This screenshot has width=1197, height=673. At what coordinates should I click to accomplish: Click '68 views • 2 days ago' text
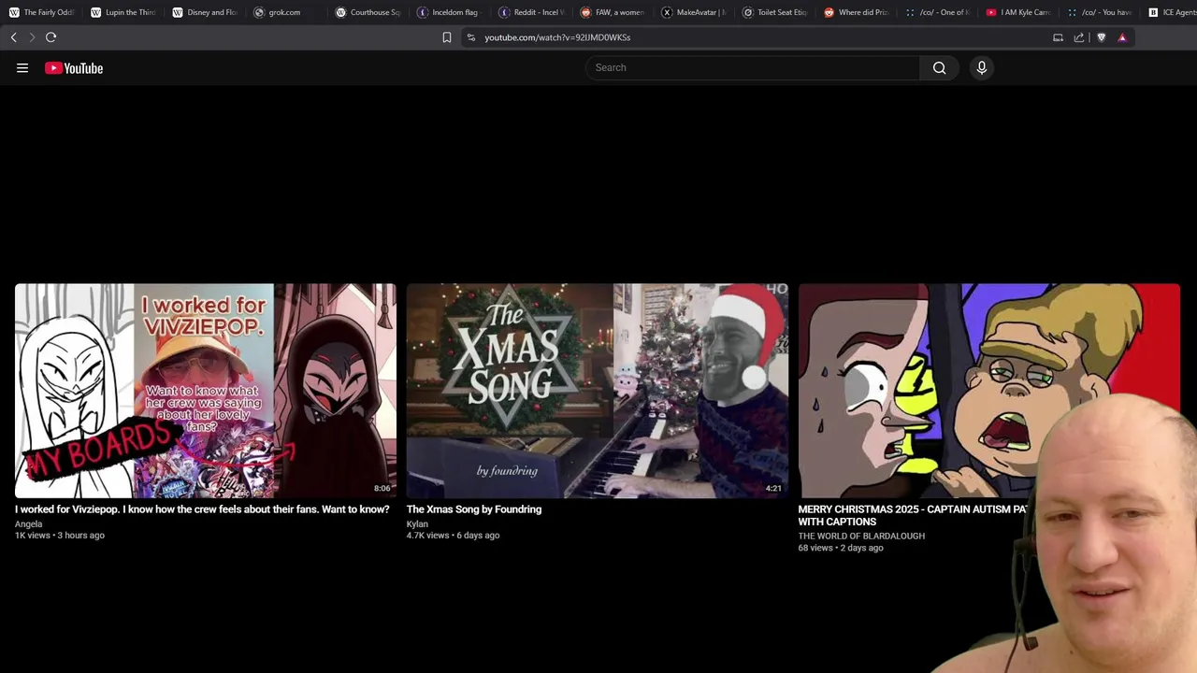click(841, 548)
